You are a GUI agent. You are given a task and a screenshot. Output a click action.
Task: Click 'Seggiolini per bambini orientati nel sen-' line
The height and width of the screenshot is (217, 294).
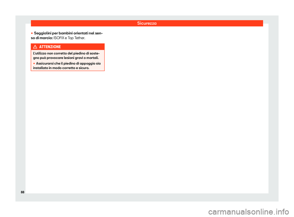coord(68,33)
